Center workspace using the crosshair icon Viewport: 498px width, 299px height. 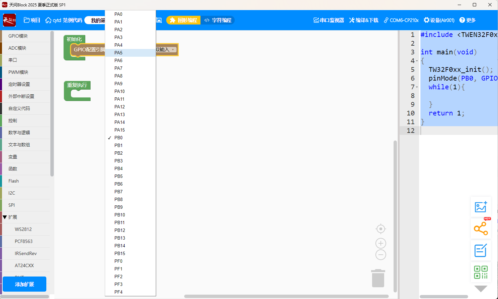[380, 229]
